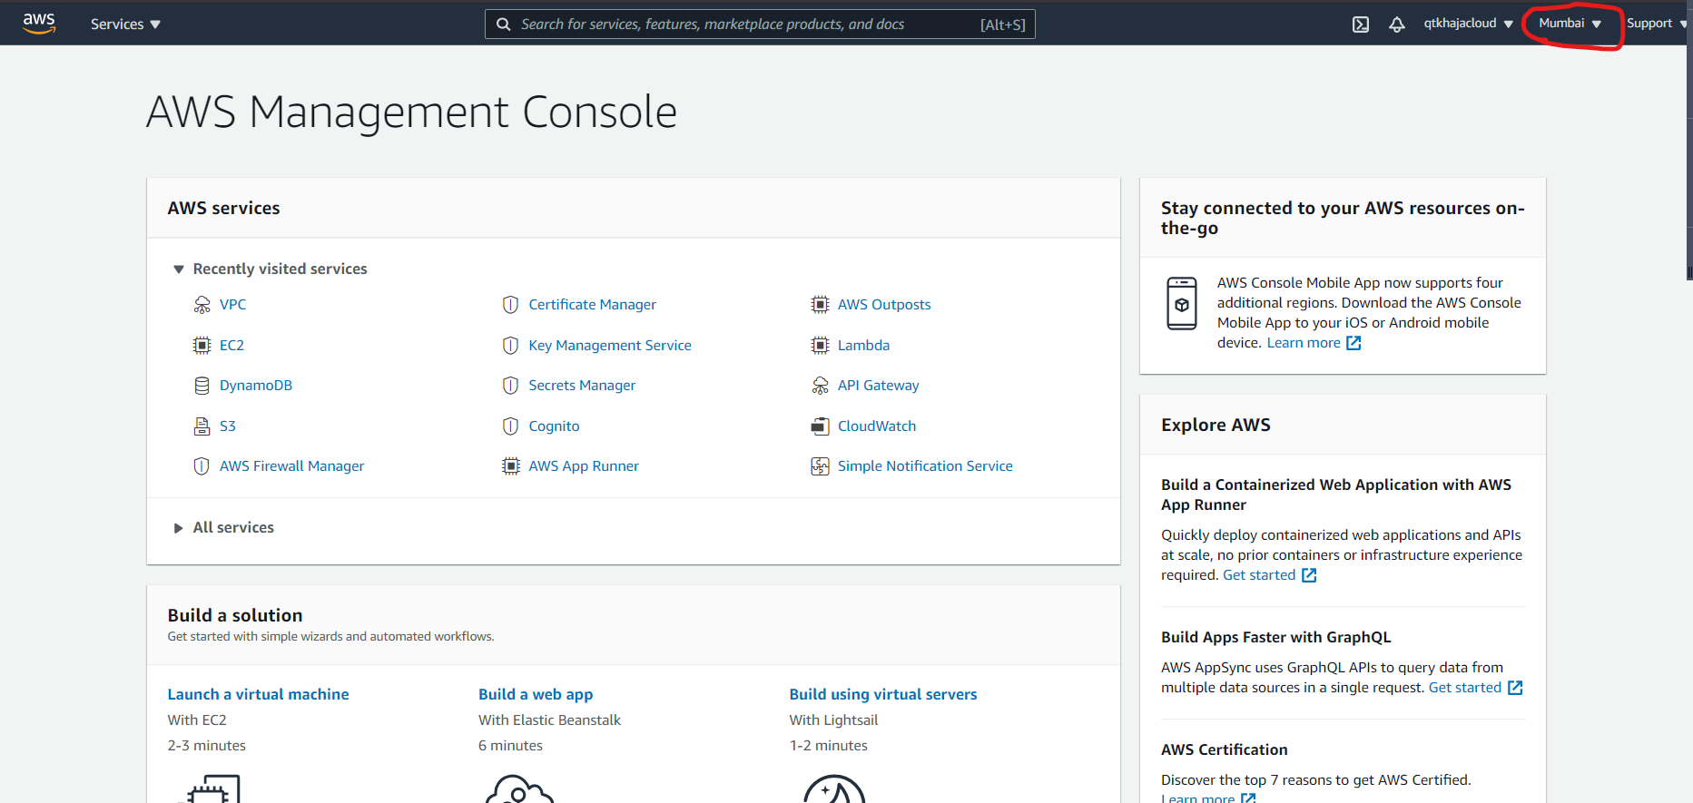Click the search magnifier icon
The width and height of the screenshot is (1693, 803).
503,24
